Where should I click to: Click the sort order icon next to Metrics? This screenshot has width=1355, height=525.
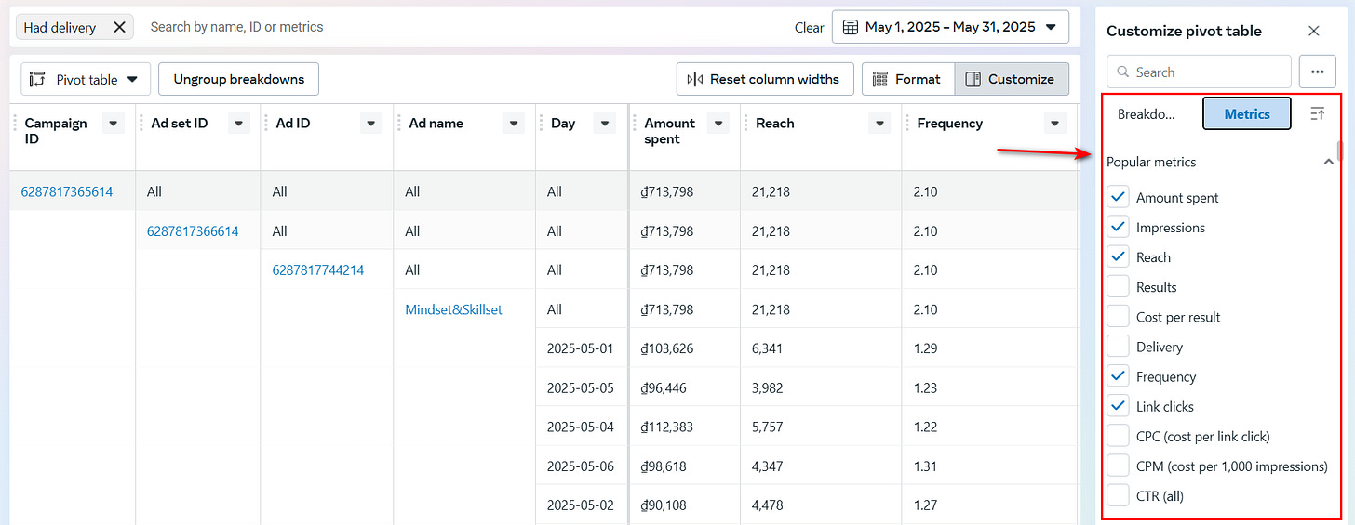pos(1317,113)
